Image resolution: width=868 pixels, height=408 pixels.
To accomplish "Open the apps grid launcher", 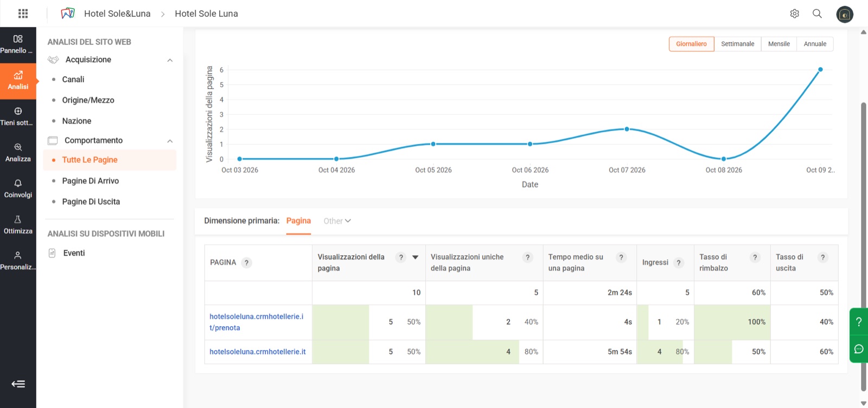I will click(23, 14).
